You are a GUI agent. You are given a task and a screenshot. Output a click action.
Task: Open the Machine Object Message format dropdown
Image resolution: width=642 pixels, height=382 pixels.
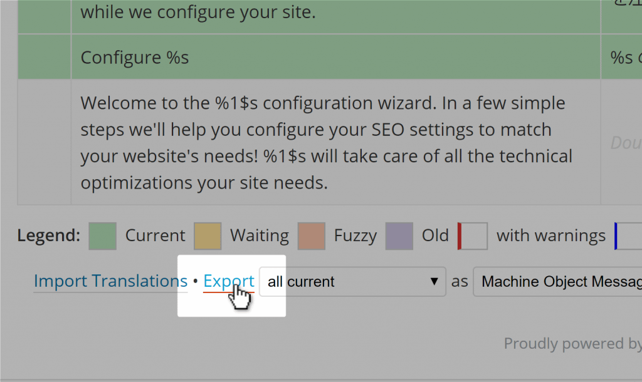pyautogui.click(x=557, y=281)
